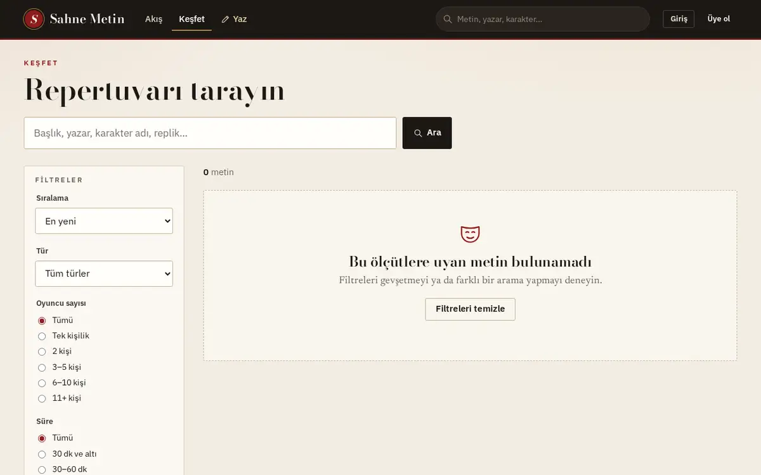Click the 'Repertuvarı tarayın' page heading

tap(154, 90)
